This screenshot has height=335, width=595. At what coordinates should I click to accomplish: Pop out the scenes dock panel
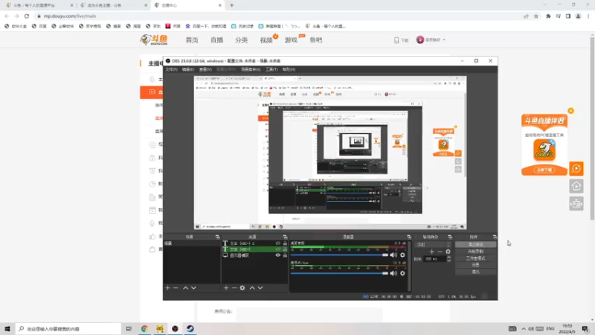point(217,237)
